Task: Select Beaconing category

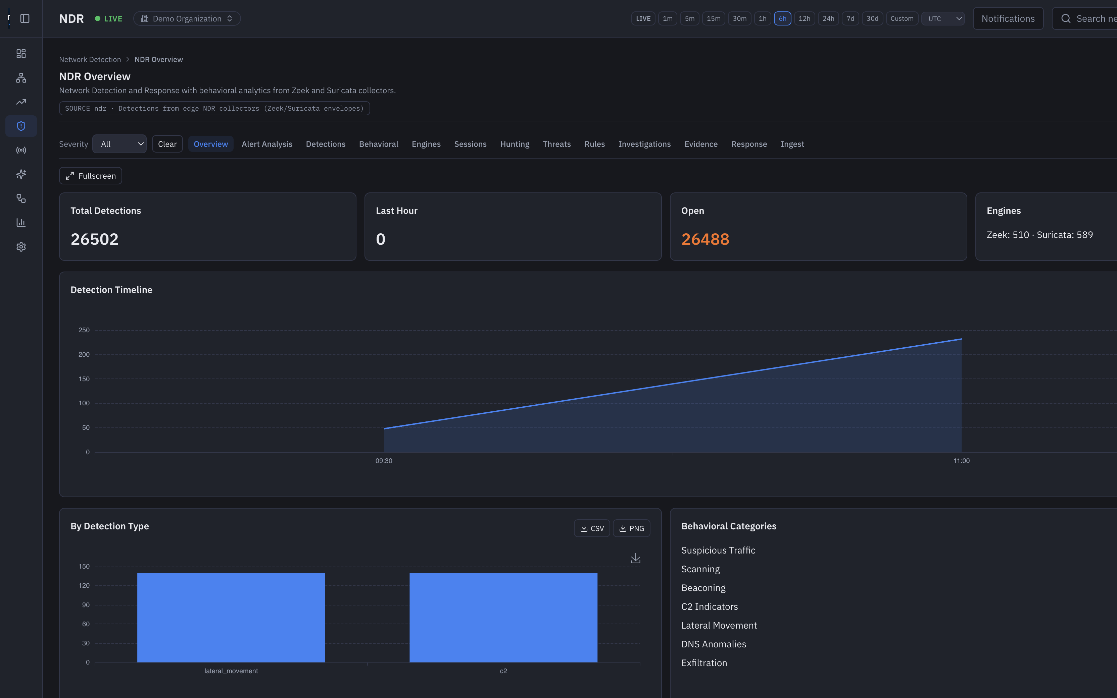Action: [703, 588]
